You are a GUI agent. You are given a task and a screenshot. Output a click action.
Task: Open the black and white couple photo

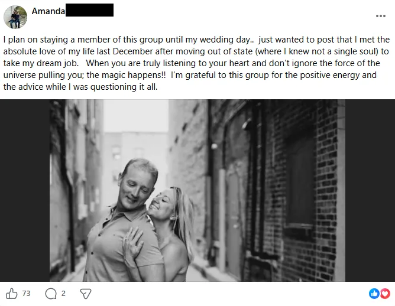pyautogui.click(x=197, y=190)
